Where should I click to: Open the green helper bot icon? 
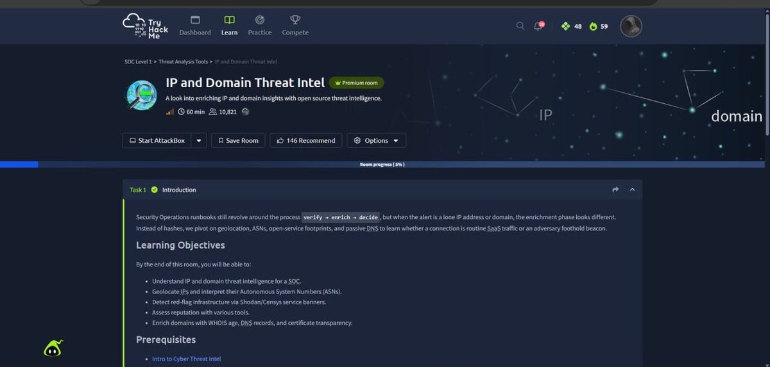[x=53, y=348]
